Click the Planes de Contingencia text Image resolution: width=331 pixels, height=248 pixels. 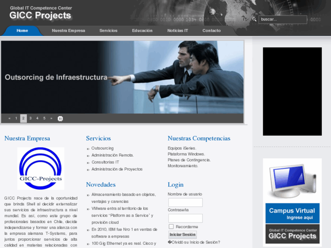(x=189, y=160)
